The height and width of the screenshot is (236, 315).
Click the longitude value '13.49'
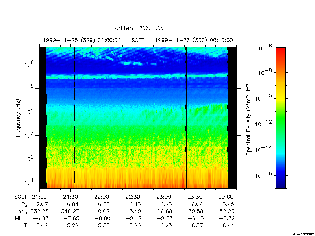coord(133,211)
